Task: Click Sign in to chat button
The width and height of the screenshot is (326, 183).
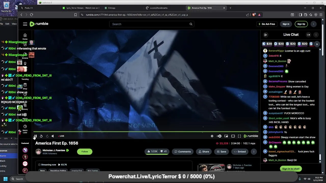Action: click(x=291, y=169)
